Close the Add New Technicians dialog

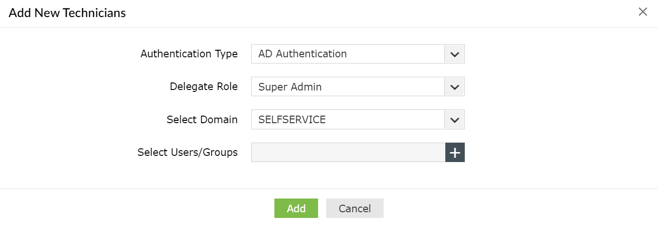(x=643, y=12)
